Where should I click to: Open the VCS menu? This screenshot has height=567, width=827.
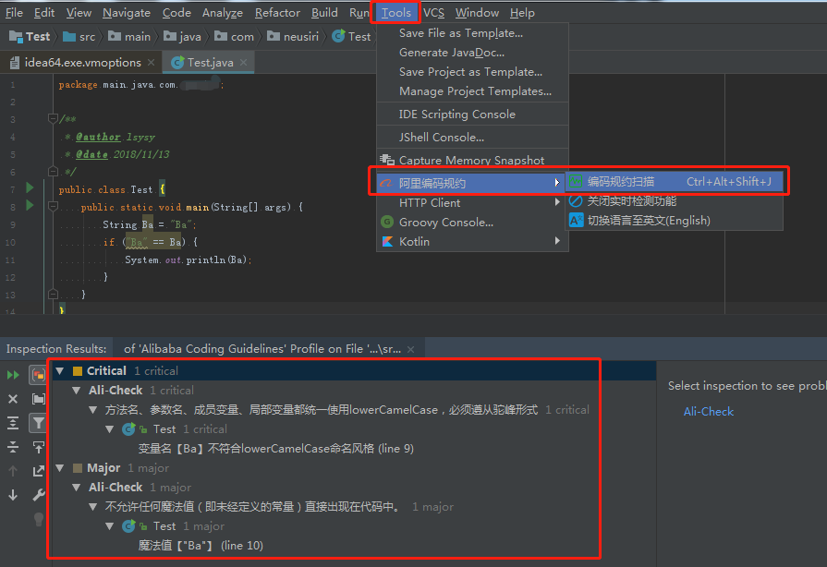tap(433, 12)
